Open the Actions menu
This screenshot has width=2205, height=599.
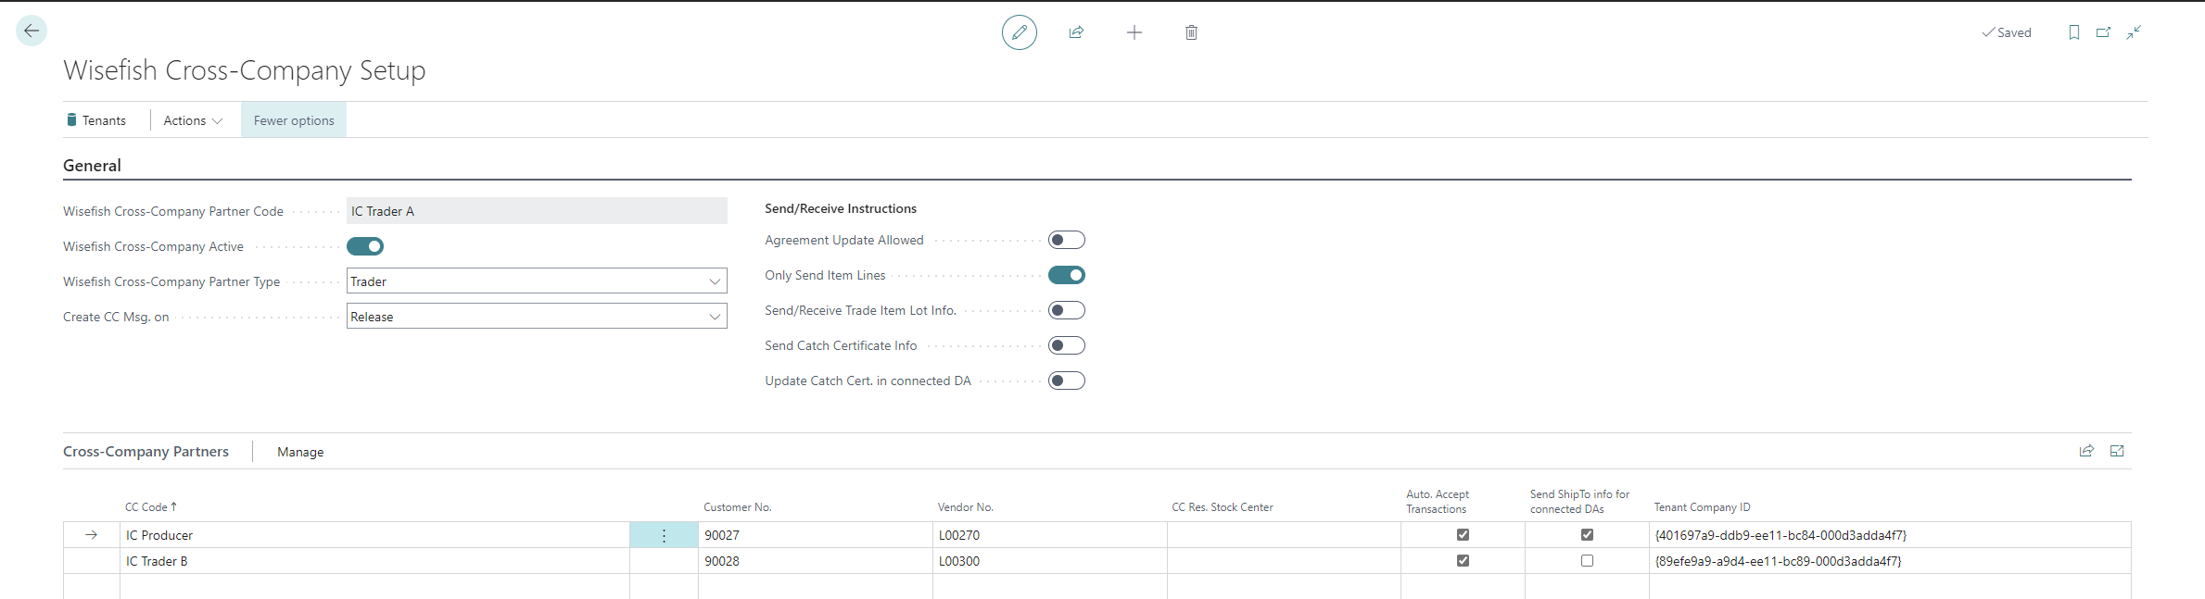pos(193,120)
